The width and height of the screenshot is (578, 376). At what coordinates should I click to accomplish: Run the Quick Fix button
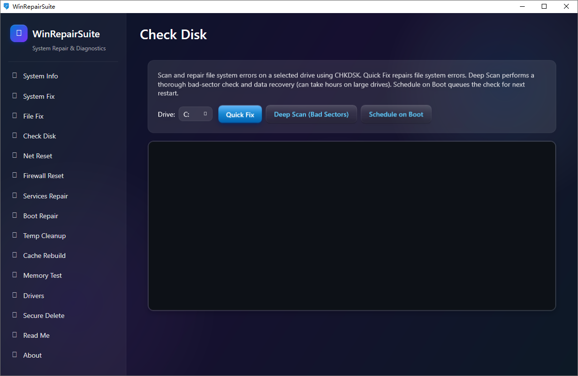[x=240, y=114]
